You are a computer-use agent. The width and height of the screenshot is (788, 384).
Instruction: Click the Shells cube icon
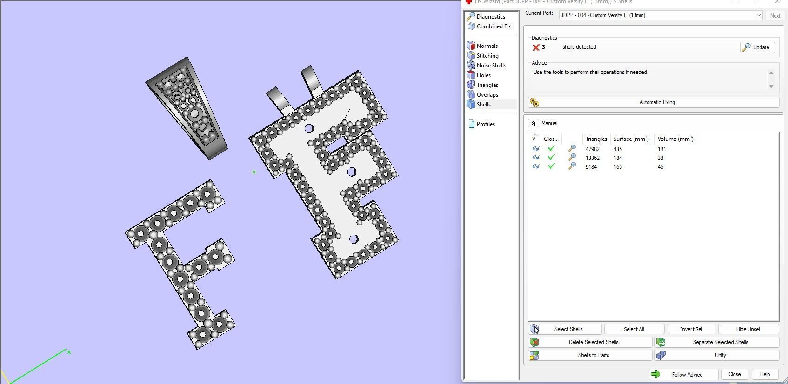(x=471, y=104)
